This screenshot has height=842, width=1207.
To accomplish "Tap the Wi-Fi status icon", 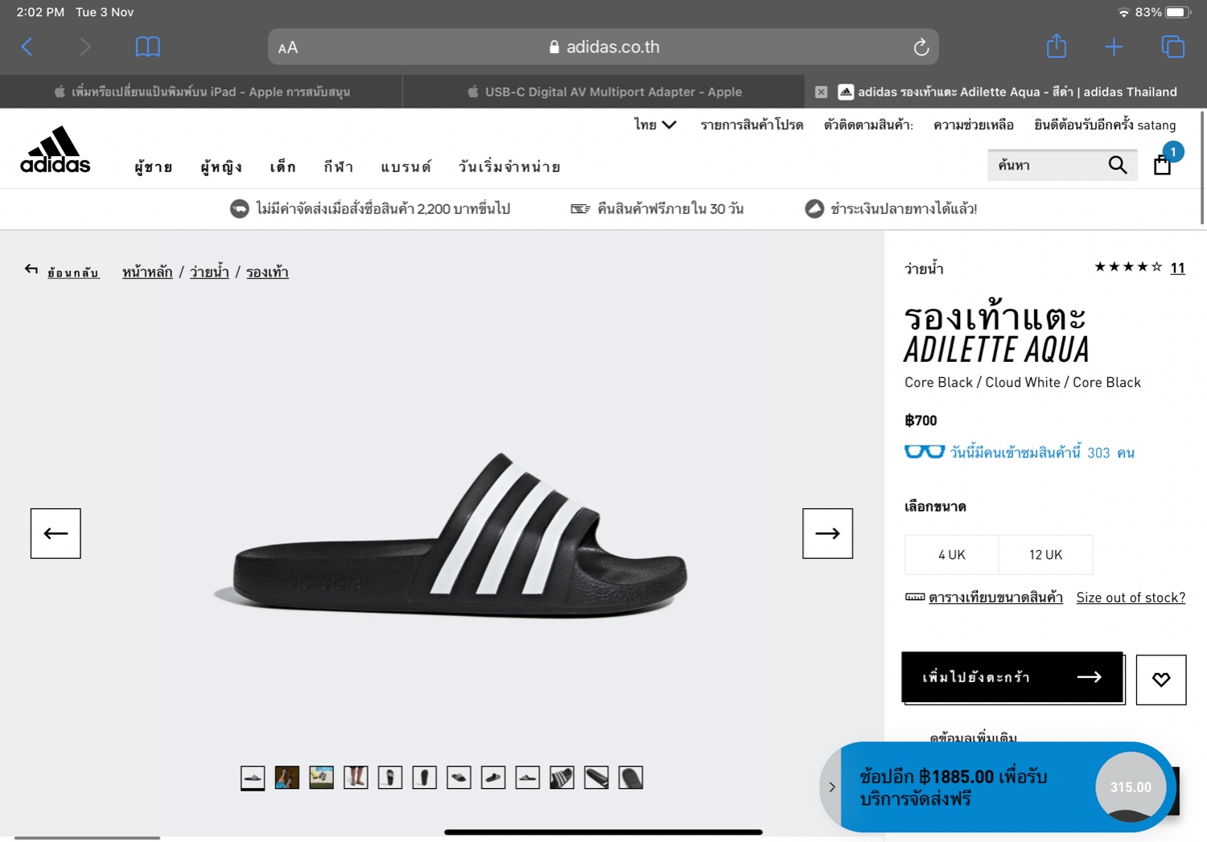I will click(x=1123, y=12).
